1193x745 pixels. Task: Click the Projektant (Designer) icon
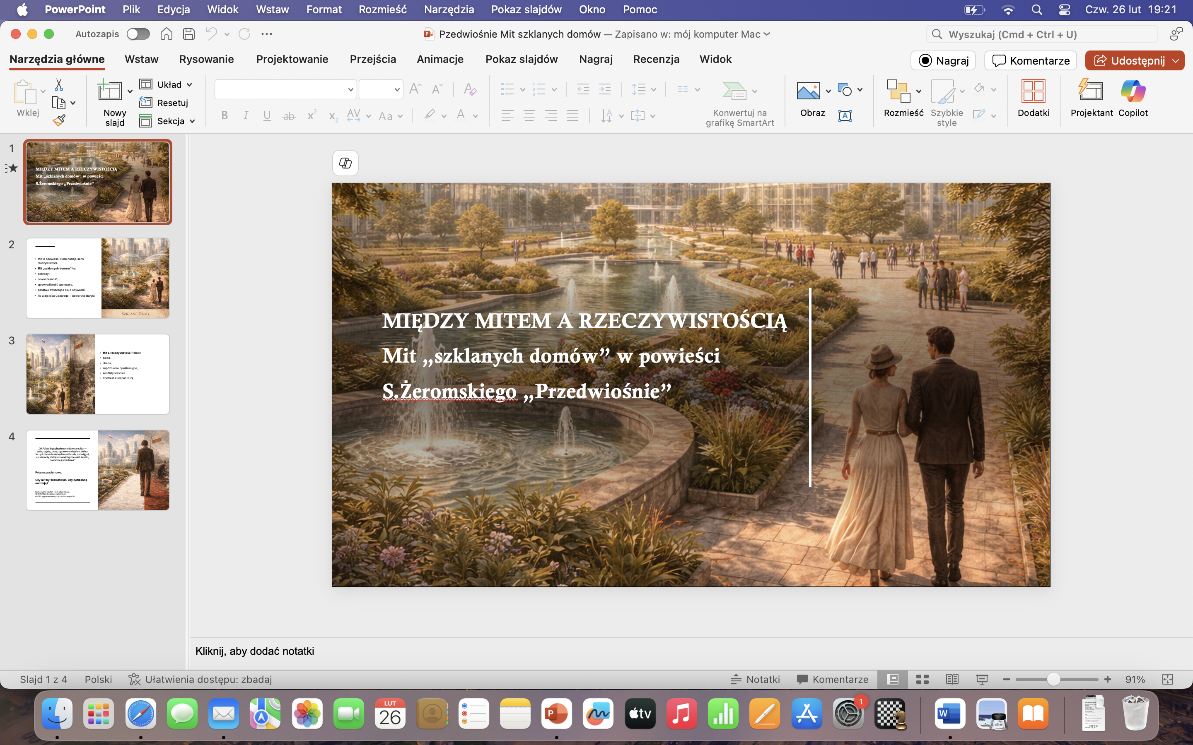pyautogui.click(x=1091, y=91)
